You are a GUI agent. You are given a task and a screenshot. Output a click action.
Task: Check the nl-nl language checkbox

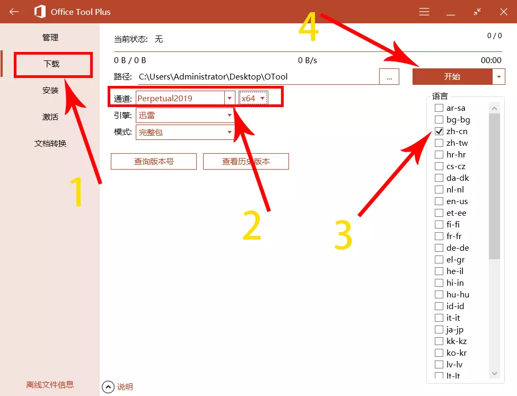(439, 190)
